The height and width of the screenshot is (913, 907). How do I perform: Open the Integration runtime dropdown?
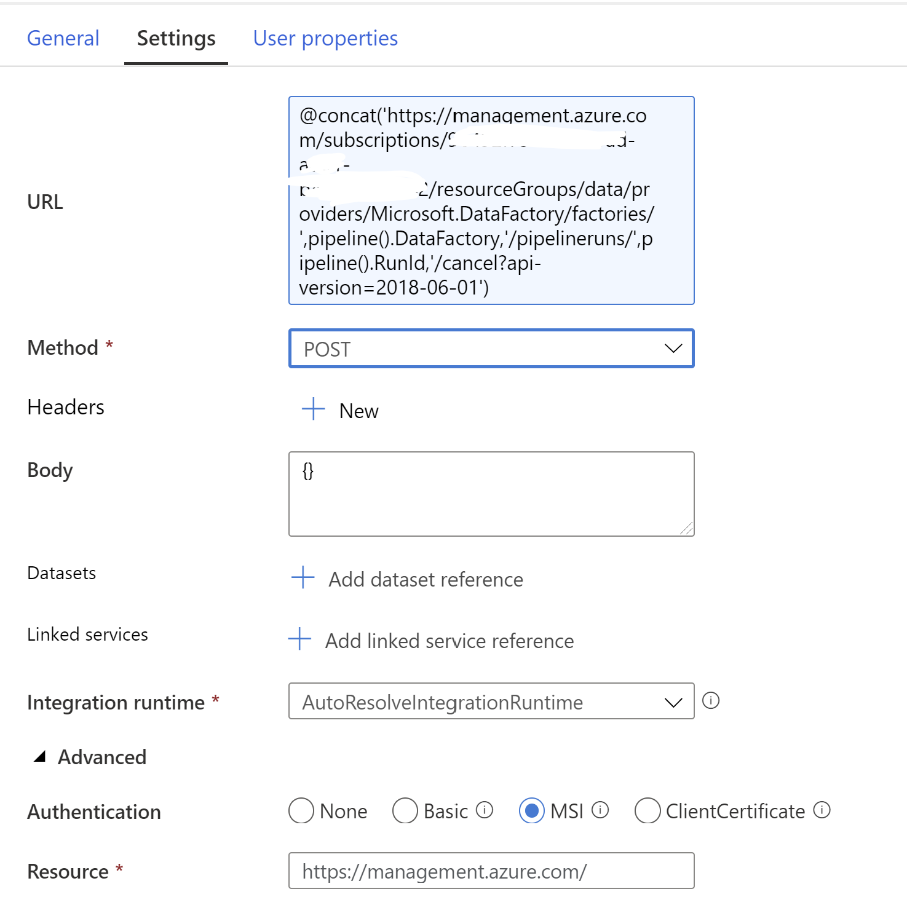click(491, 701)
